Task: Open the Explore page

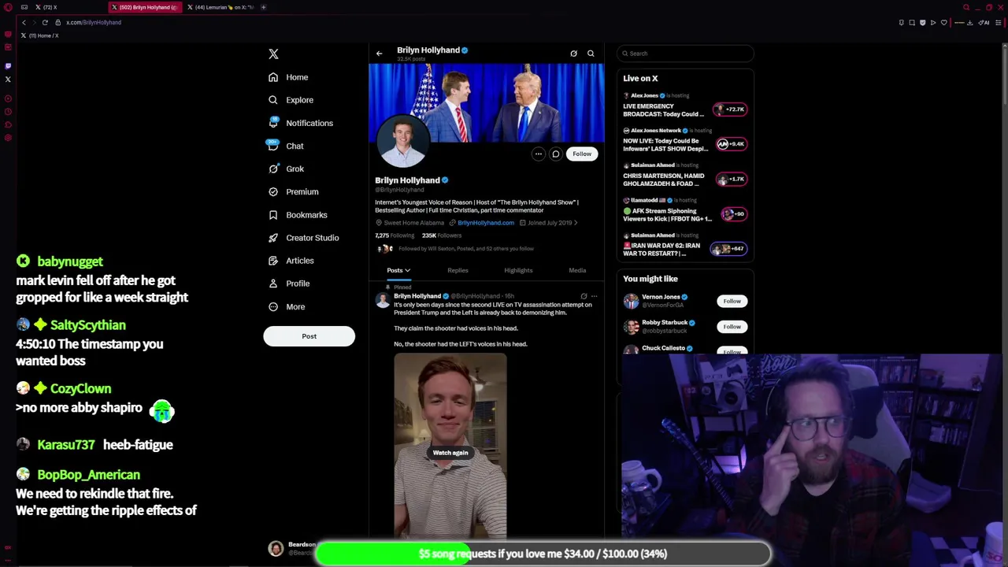Action: [x=291, y=100]
